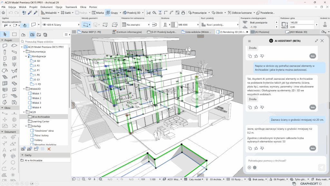
Task: Open the Dokument menu
Action: 46,7
